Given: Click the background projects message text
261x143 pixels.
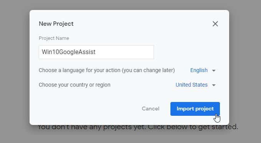Looking at the screenshot, I should coord(138,127).
